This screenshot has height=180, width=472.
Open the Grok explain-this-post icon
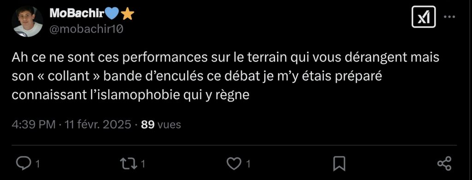pos(423,17)
